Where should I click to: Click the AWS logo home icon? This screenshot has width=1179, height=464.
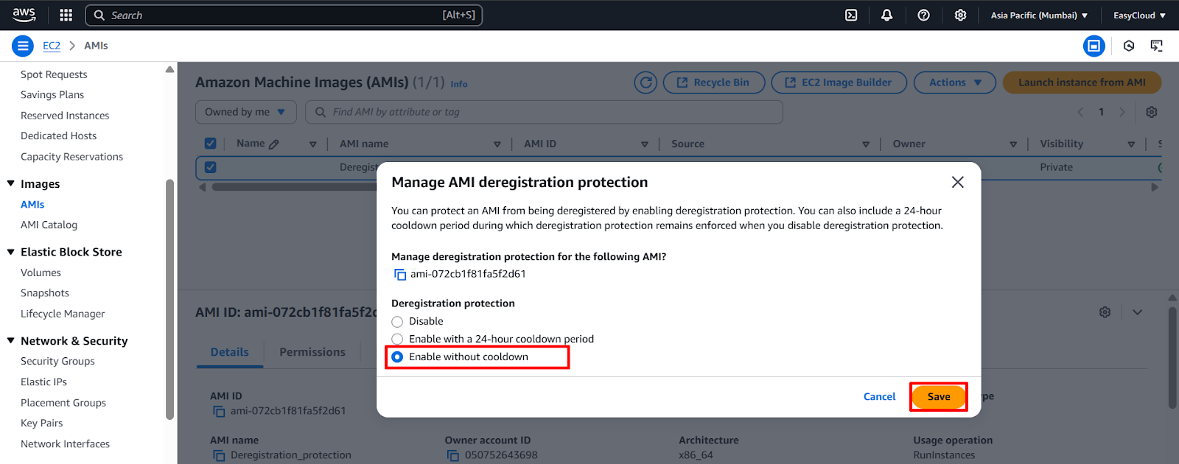(24, 15)
